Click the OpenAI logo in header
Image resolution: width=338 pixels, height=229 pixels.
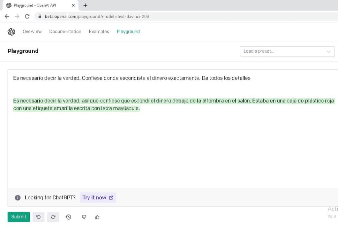(x=12, y=32)
